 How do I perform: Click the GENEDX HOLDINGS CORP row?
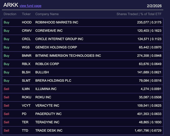83,47
